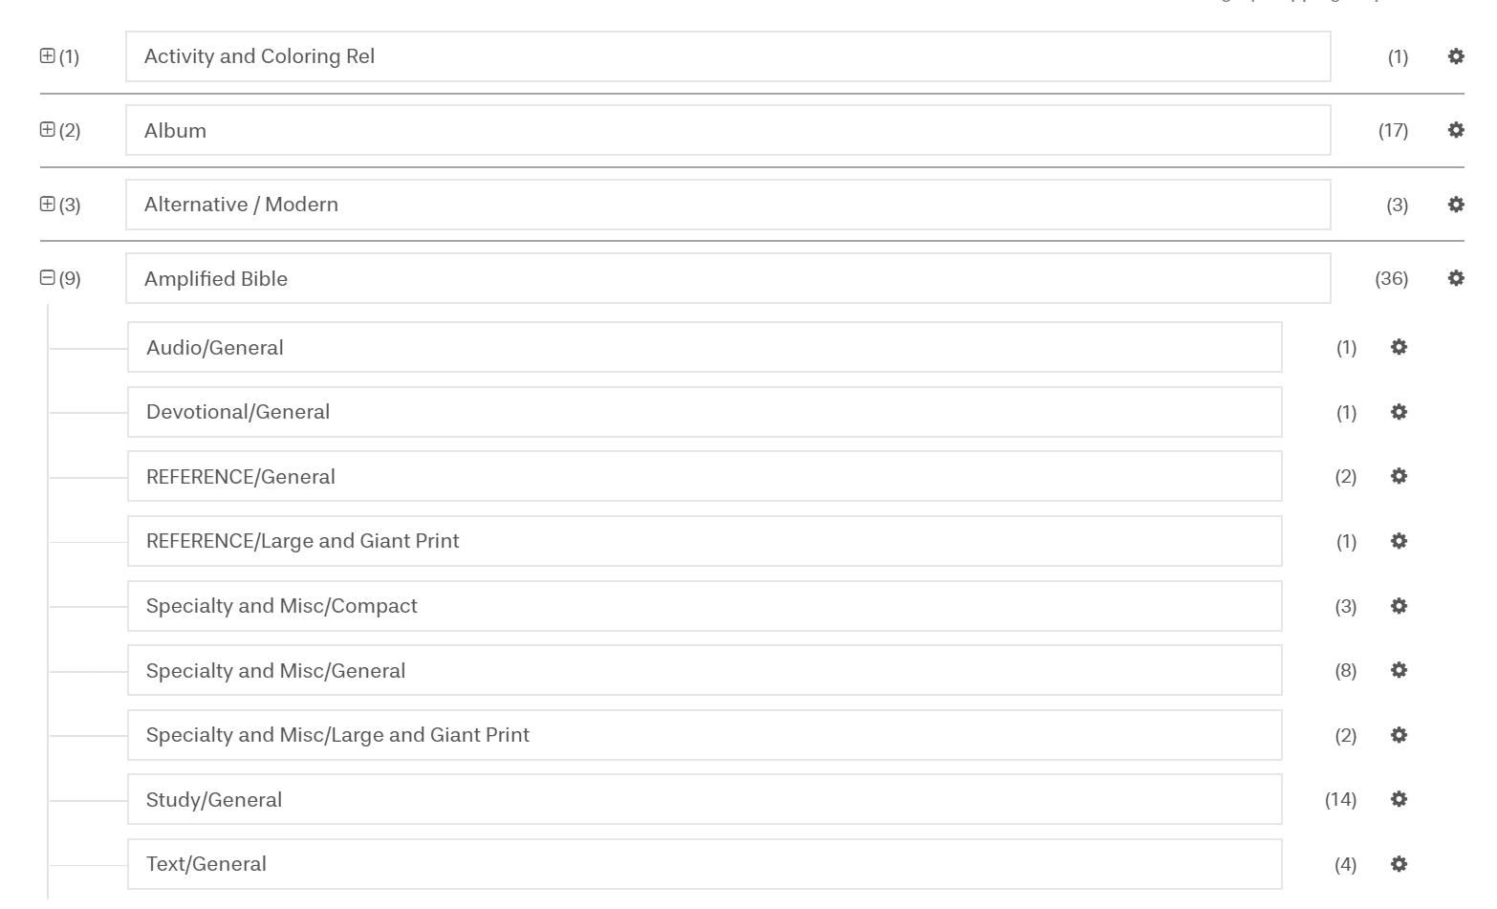Image resolution: width=1497 pixels, height=909 pixels.
Task: Expand the Album category tree
Action: click(x=47, y=129)
